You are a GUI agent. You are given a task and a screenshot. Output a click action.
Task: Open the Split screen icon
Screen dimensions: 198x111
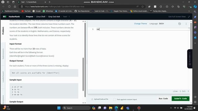167,6
